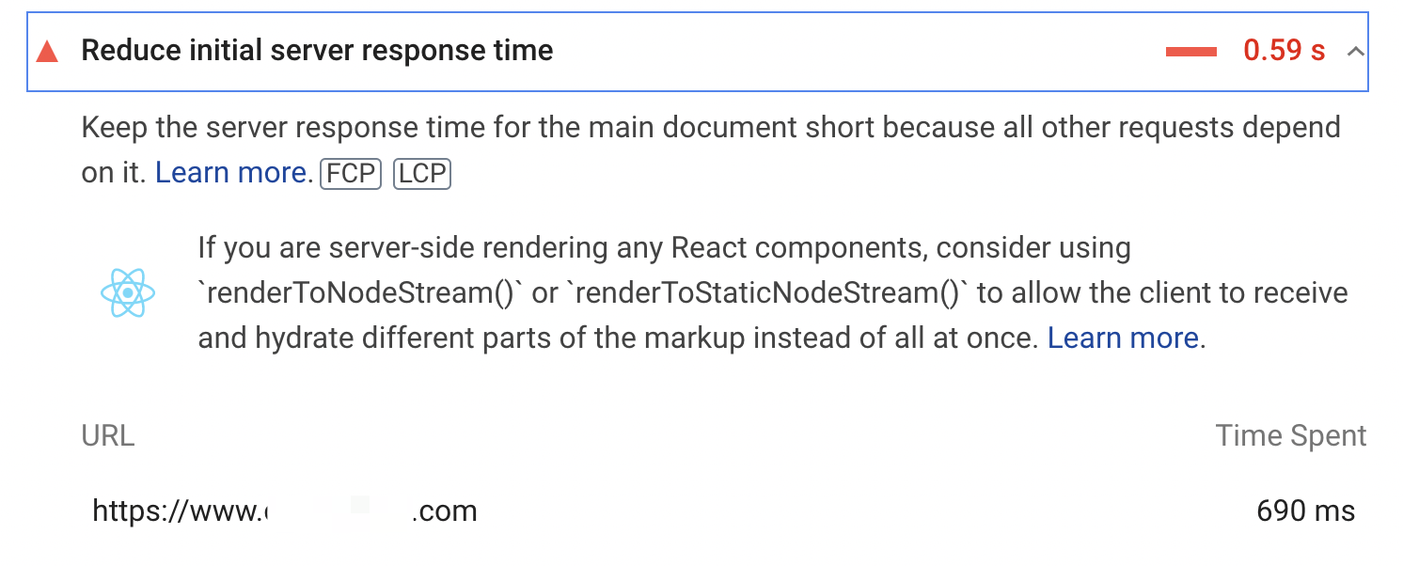The height and width of the screenshot is (566, 1403).
Task: Click the URL column header
Action: click(x=108, y=436)
